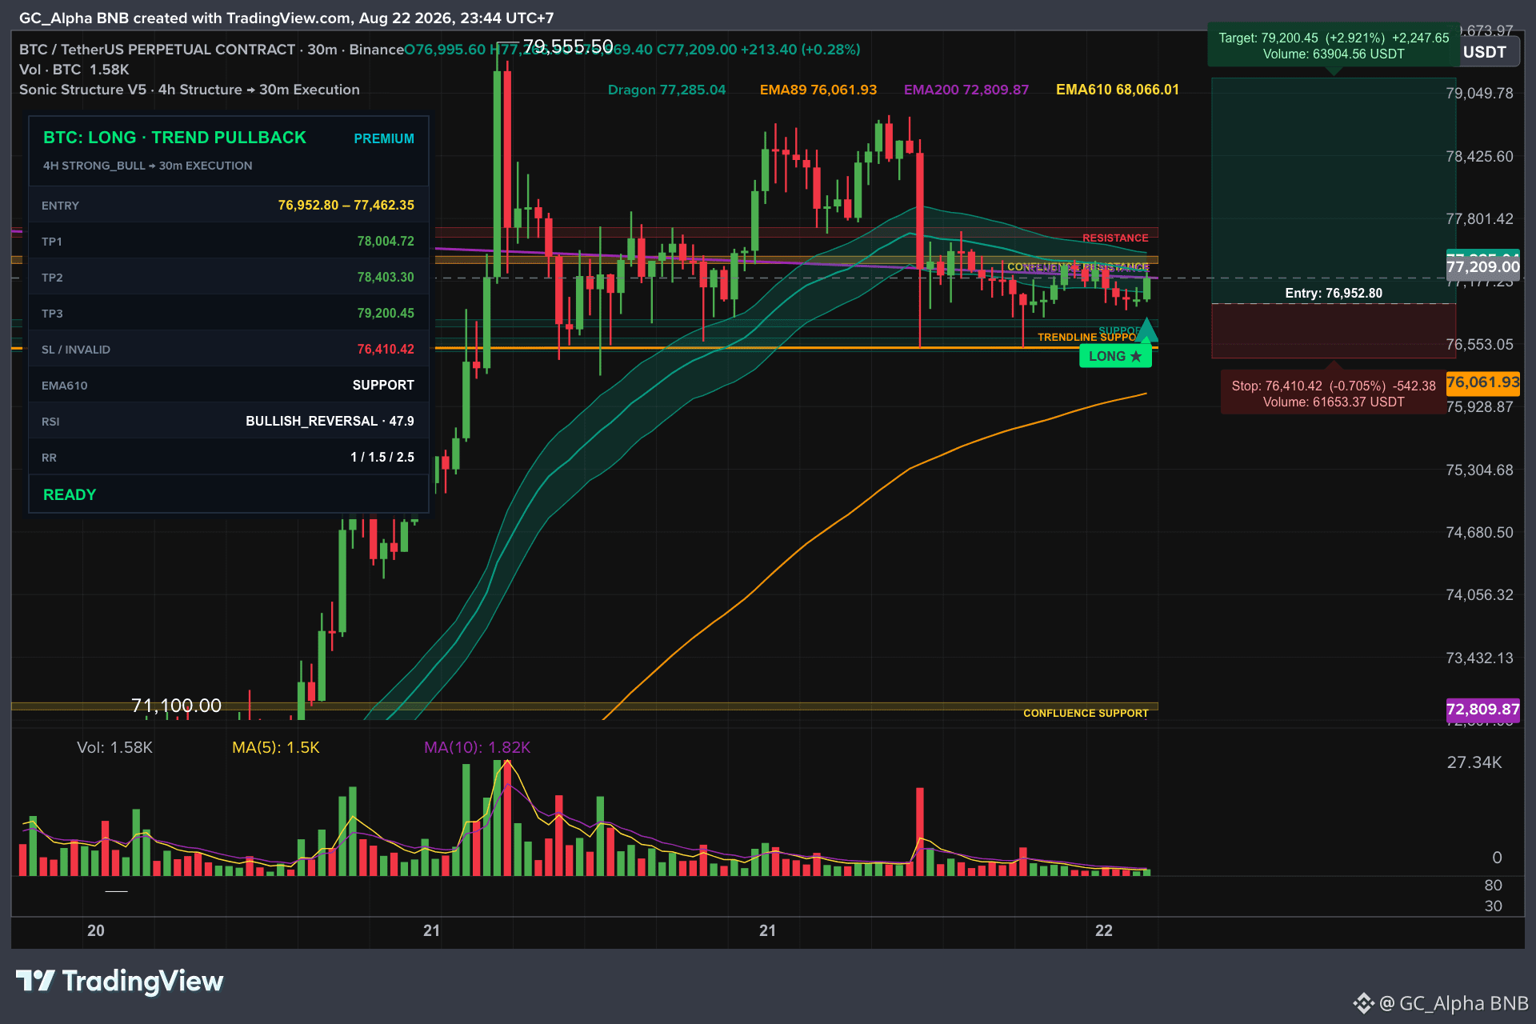Click the MA(5): 1.5K volume legend
Image resolution: width=1536 pixels, height=1024 pixels.
275,748
